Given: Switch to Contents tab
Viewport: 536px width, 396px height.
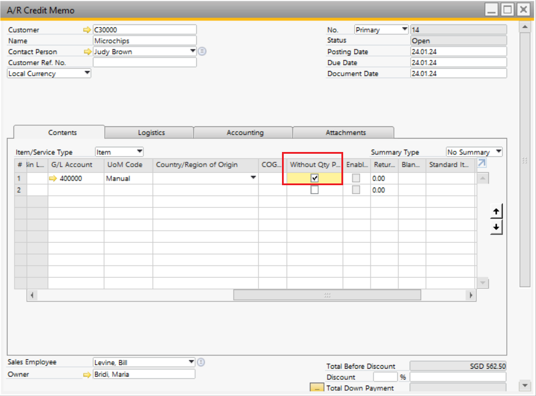Looking at the screenshot, I should coord(62,133).
